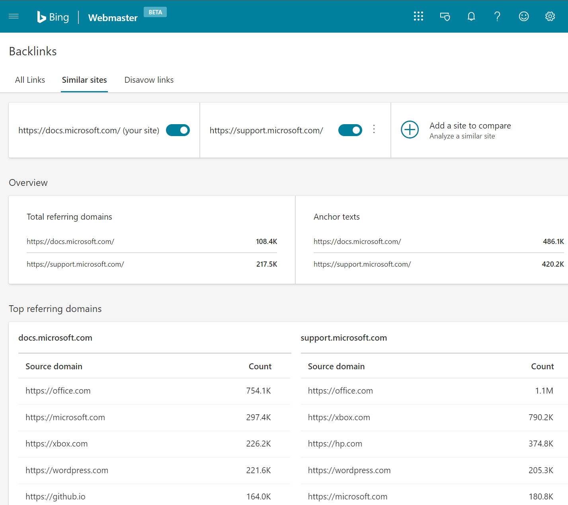The width and height of the screenshot is (568, 505).
Task: Click the plus icon to add site
Action: coord(410,130)
